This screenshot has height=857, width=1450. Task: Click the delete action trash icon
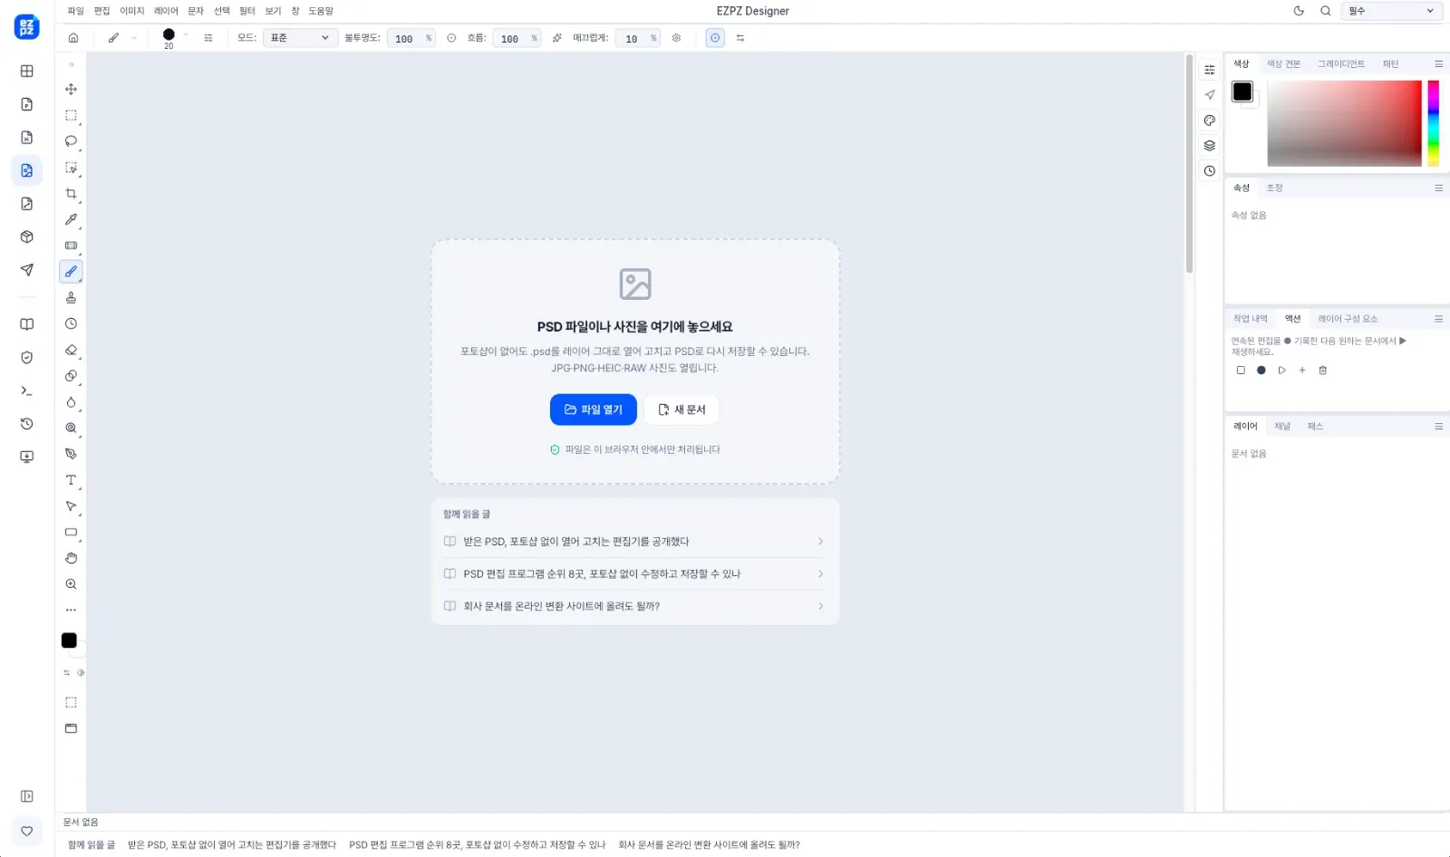1322,370
